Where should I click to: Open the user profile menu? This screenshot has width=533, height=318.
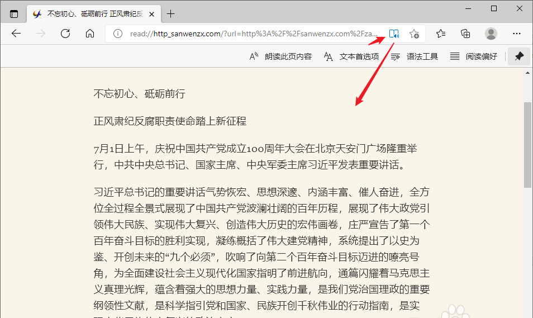[x=491, y=34]
